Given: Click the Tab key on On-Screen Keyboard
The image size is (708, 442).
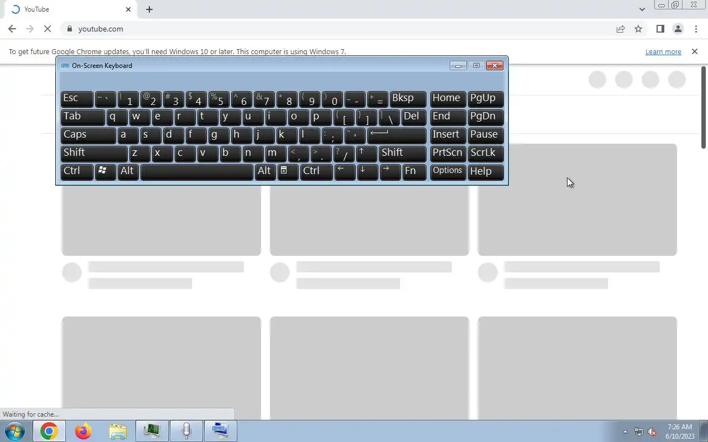Looking at the screenshot, I should (82, 117).
